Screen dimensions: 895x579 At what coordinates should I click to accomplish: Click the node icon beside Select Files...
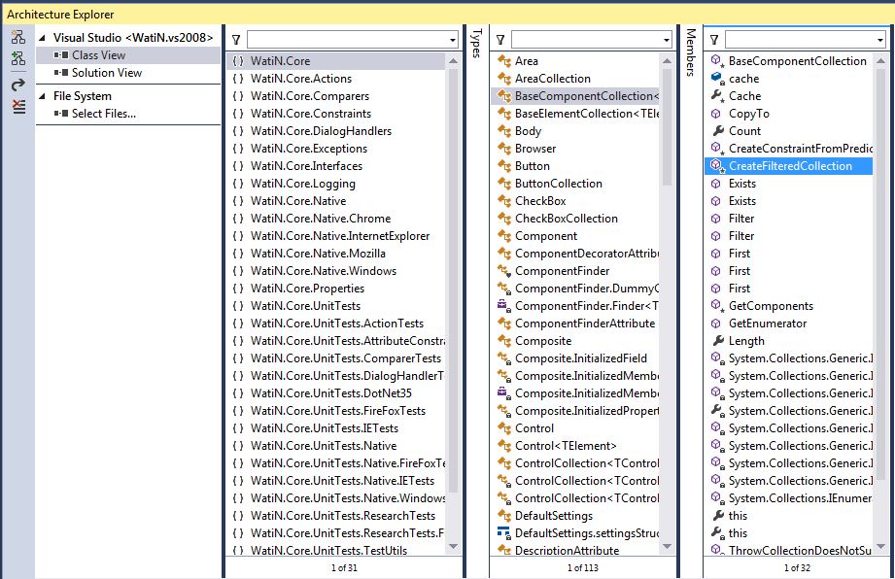click(61, 114)
